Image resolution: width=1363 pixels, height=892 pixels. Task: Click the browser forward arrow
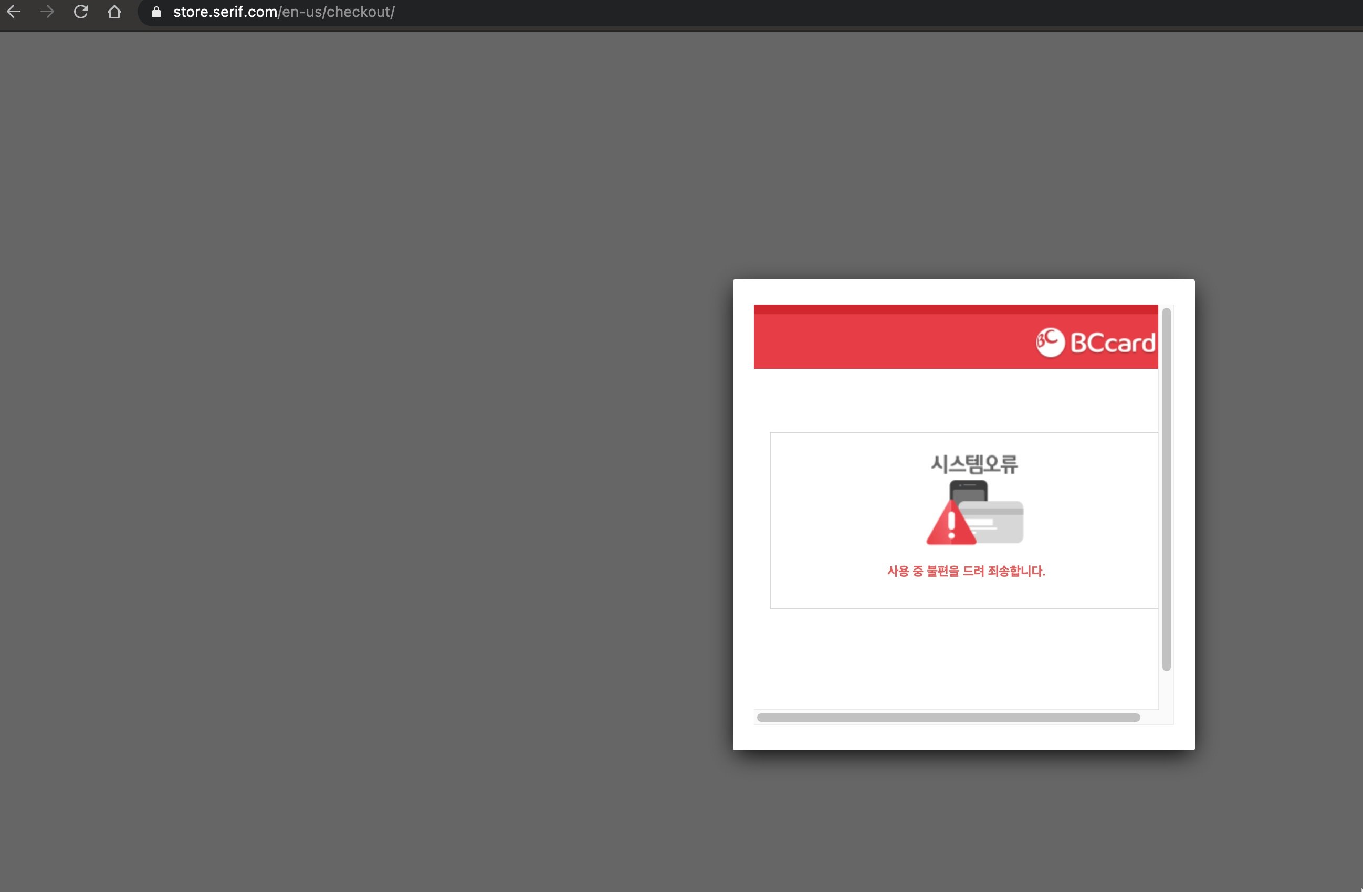coord(47,12)
